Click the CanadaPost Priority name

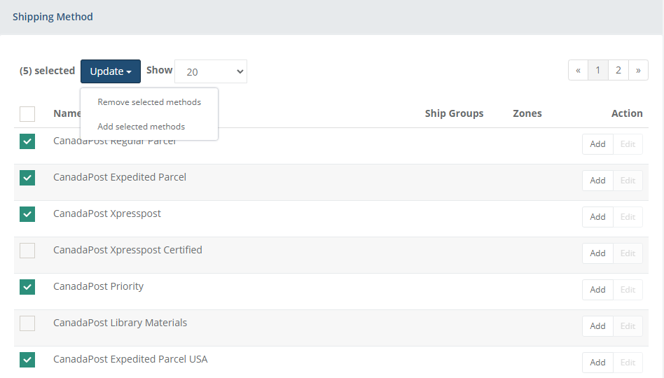[x=98, y=286]
